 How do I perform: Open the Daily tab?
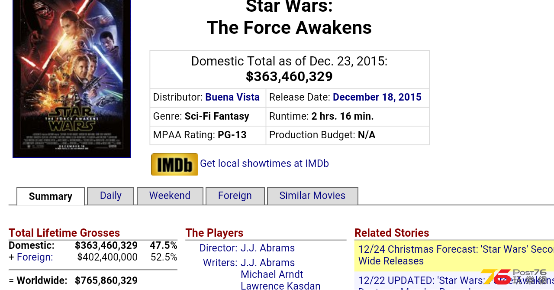[110, 196]
